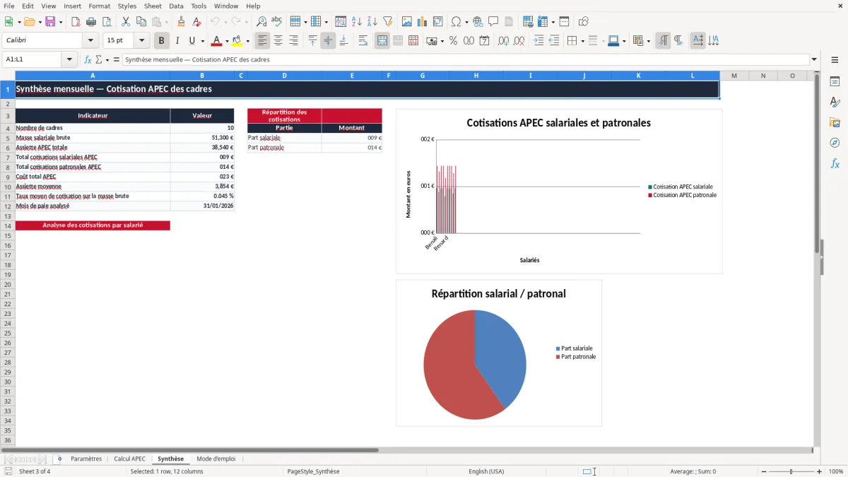Image resolution: width=848 pixels, height=477 pixels.
Task: Click the Clear Direct Formatting icon
Action: (196, 22)
